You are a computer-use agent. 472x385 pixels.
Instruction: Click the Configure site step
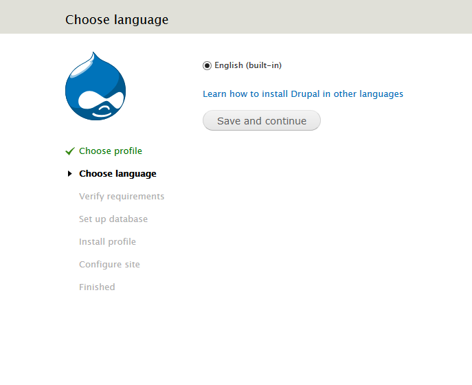tap(109, 264)
